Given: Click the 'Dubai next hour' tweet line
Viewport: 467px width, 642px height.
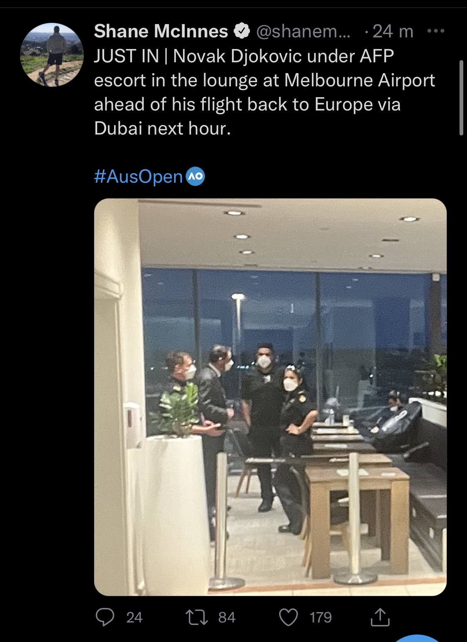Looking at the screenshot, I should 162,128.
